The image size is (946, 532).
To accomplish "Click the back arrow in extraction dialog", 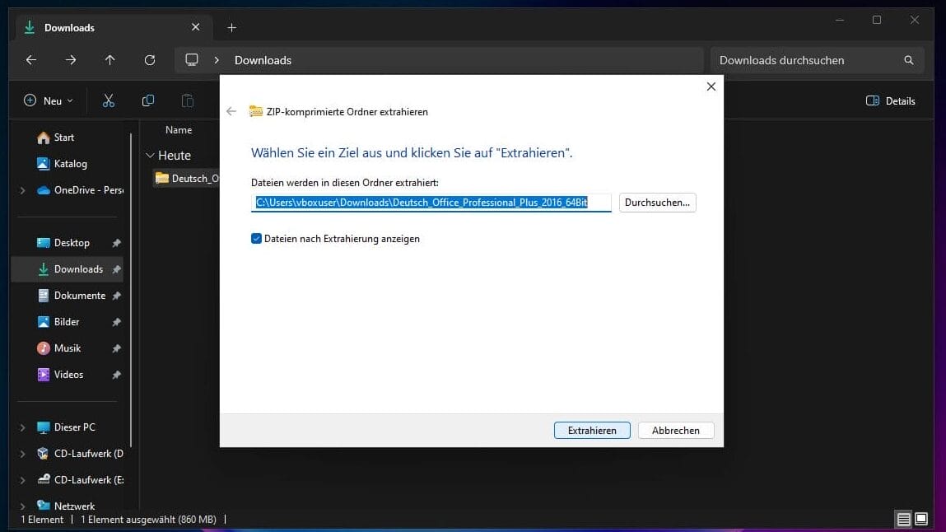I will tap(231, 111).
